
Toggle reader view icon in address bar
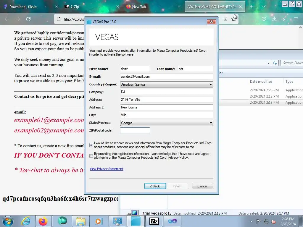225,19
